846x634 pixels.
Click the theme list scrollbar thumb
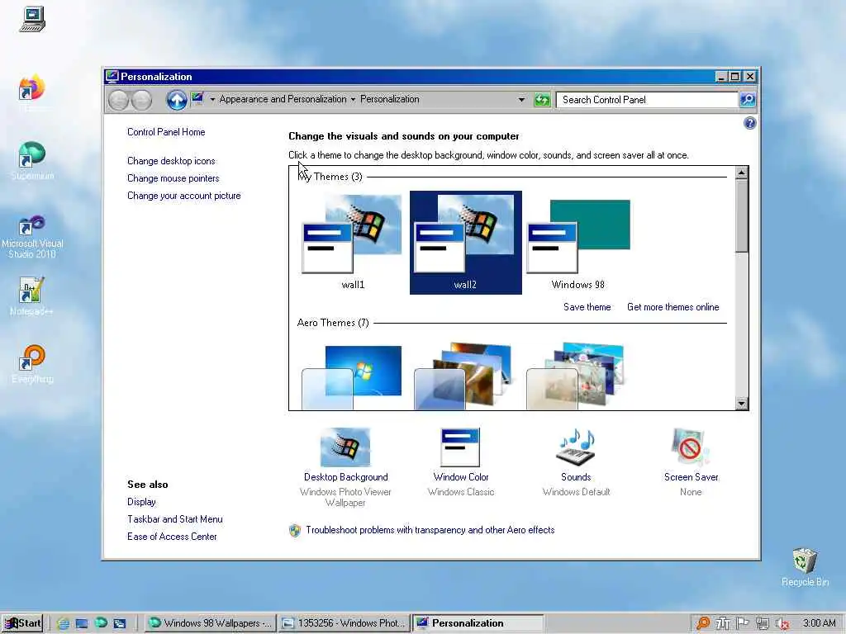tap(741, 215)
